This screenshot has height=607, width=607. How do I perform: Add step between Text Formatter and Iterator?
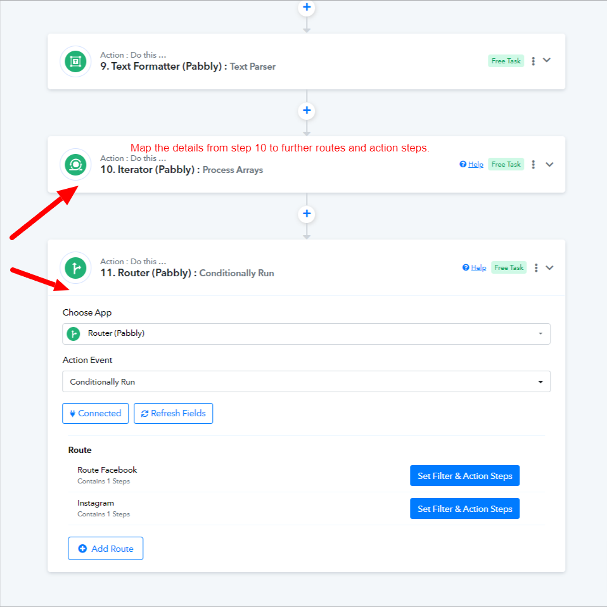pyautogui.click(x=307, y=110)
